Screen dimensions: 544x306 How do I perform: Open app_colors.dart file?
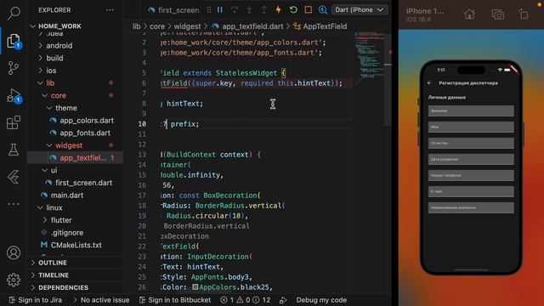click(x=75, y=121)
